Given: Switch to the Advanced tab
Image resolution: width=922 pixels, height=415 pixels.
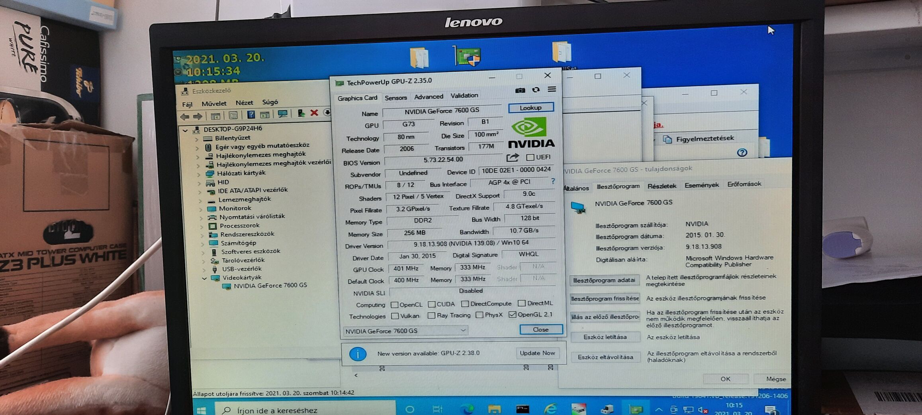Looking at the screenshot, I should point(429,97).
